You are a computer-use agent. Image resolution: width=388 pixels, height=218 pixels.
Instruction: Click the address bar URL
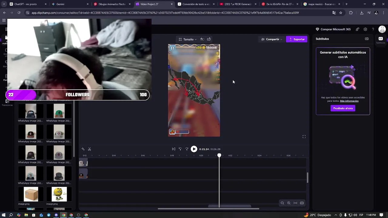coord(165,13)
